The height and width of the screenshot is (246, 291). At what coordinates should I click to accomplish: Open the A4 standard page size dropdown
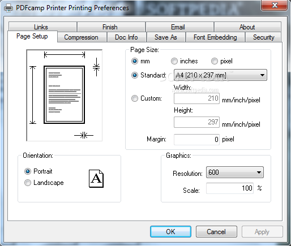coord(220,75)
